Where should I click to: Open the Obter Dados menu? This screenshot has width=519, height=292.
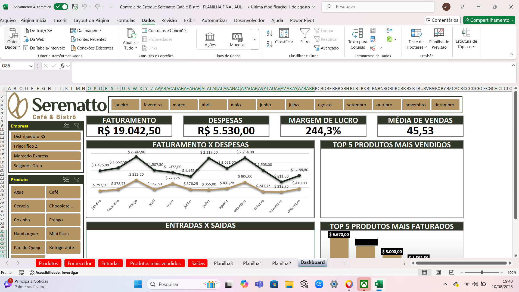point(13,39)
